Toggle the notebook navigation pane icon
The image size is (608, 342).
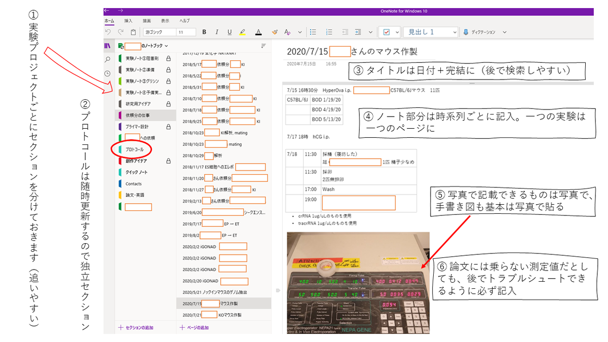107,46
